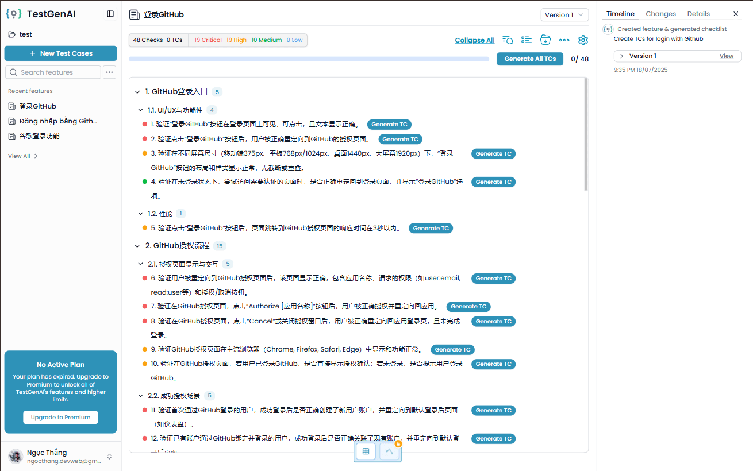Image resolution: width=753 pixels, height=471 pixels.
Task: Click the 0/ 48 progress count
Action: click(579, 59)
